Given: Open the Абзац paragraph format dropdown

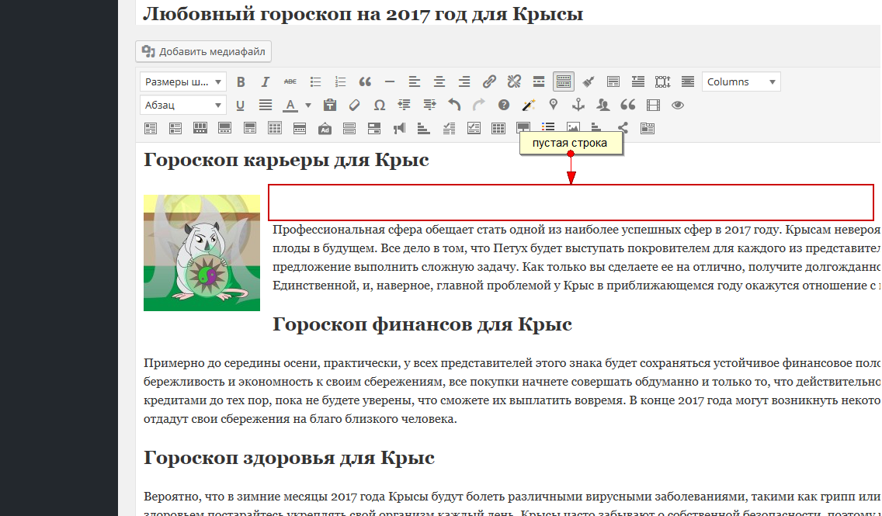Looking at the screenshot, I should pyautogui.click(x=182, y=105).
